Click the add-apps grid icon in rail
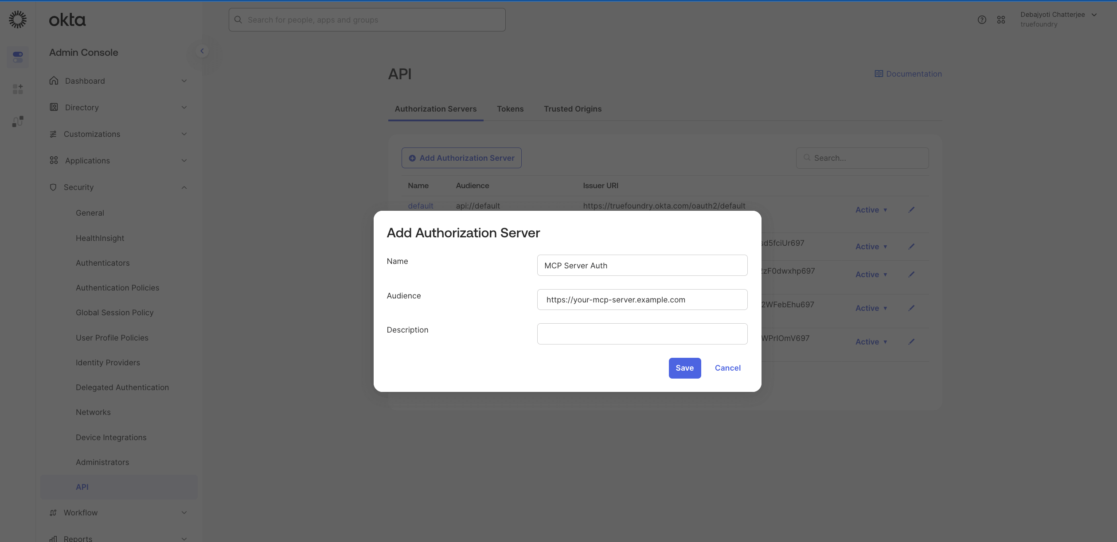 click(x=18, y=89)
